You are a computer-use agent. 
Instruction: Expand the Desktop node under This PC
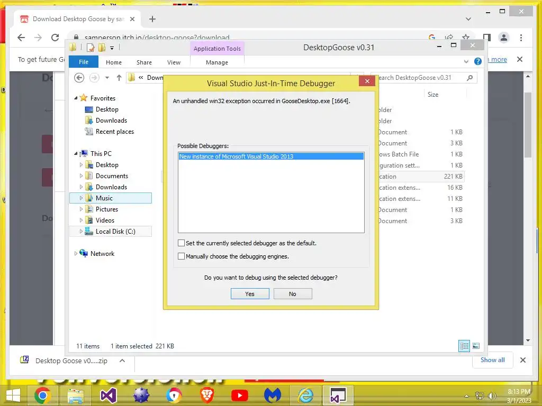pos(81,165)
